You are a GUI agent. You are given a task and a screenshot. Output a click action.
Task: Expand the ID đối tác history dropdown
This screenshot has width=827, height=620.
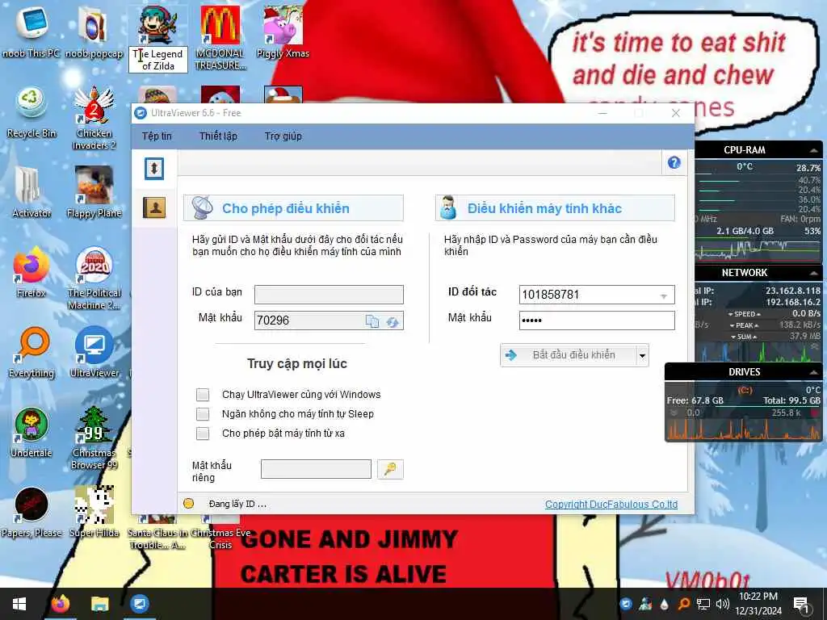click(664, 295)
